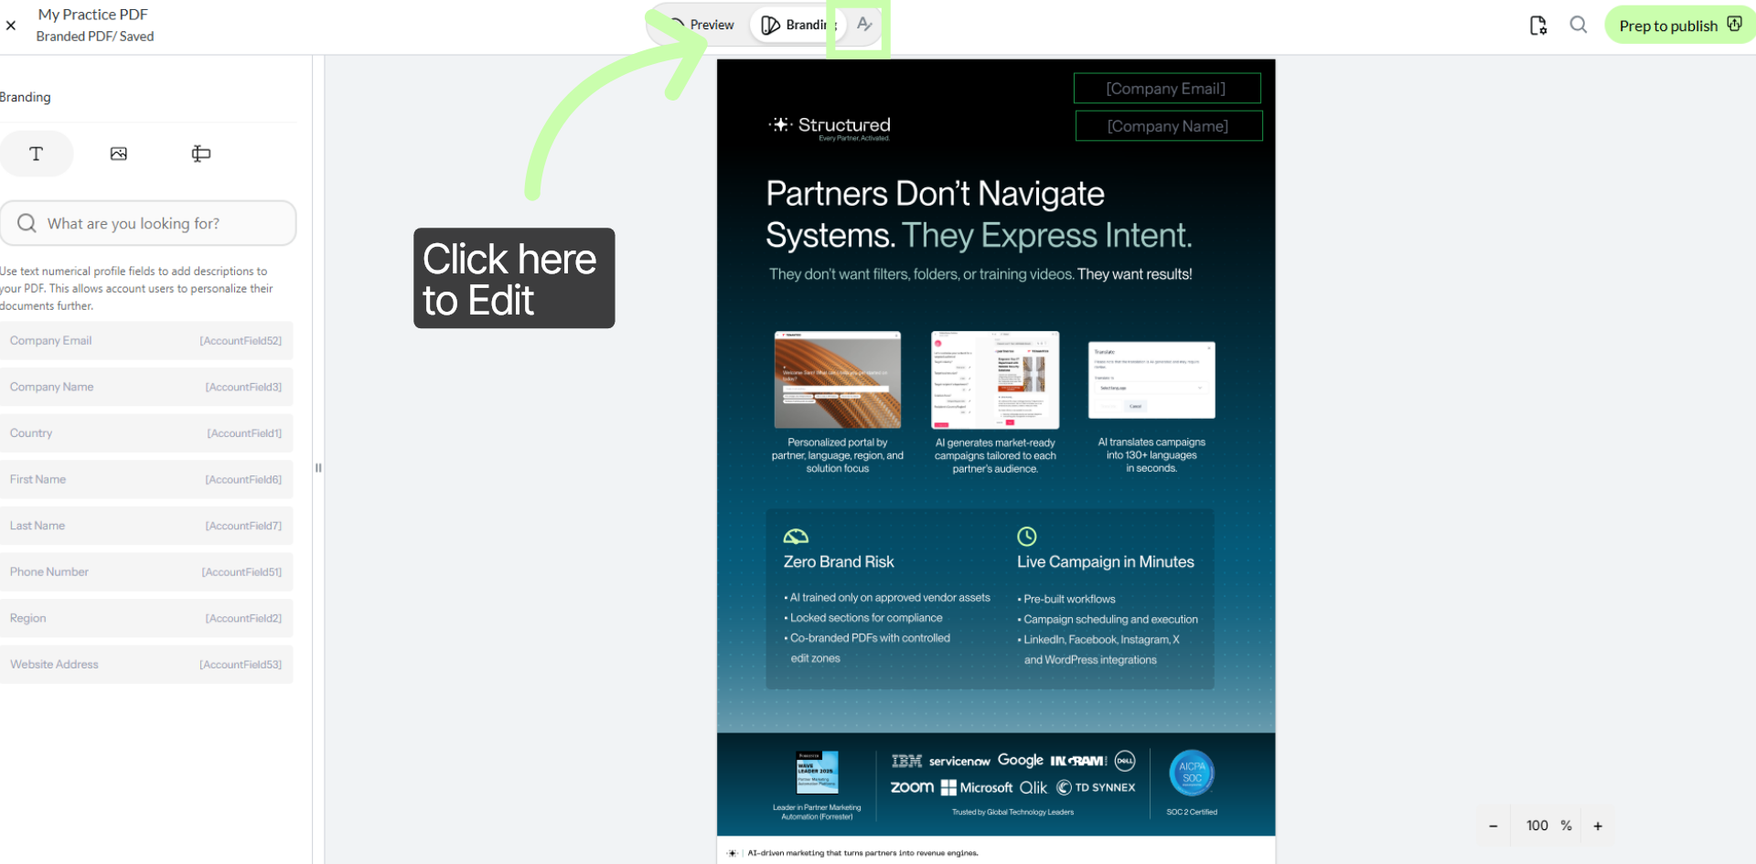Viewport: 1756px width, 864px height.
Task: Click the Structured logo on the PDF
Action: 830,127
